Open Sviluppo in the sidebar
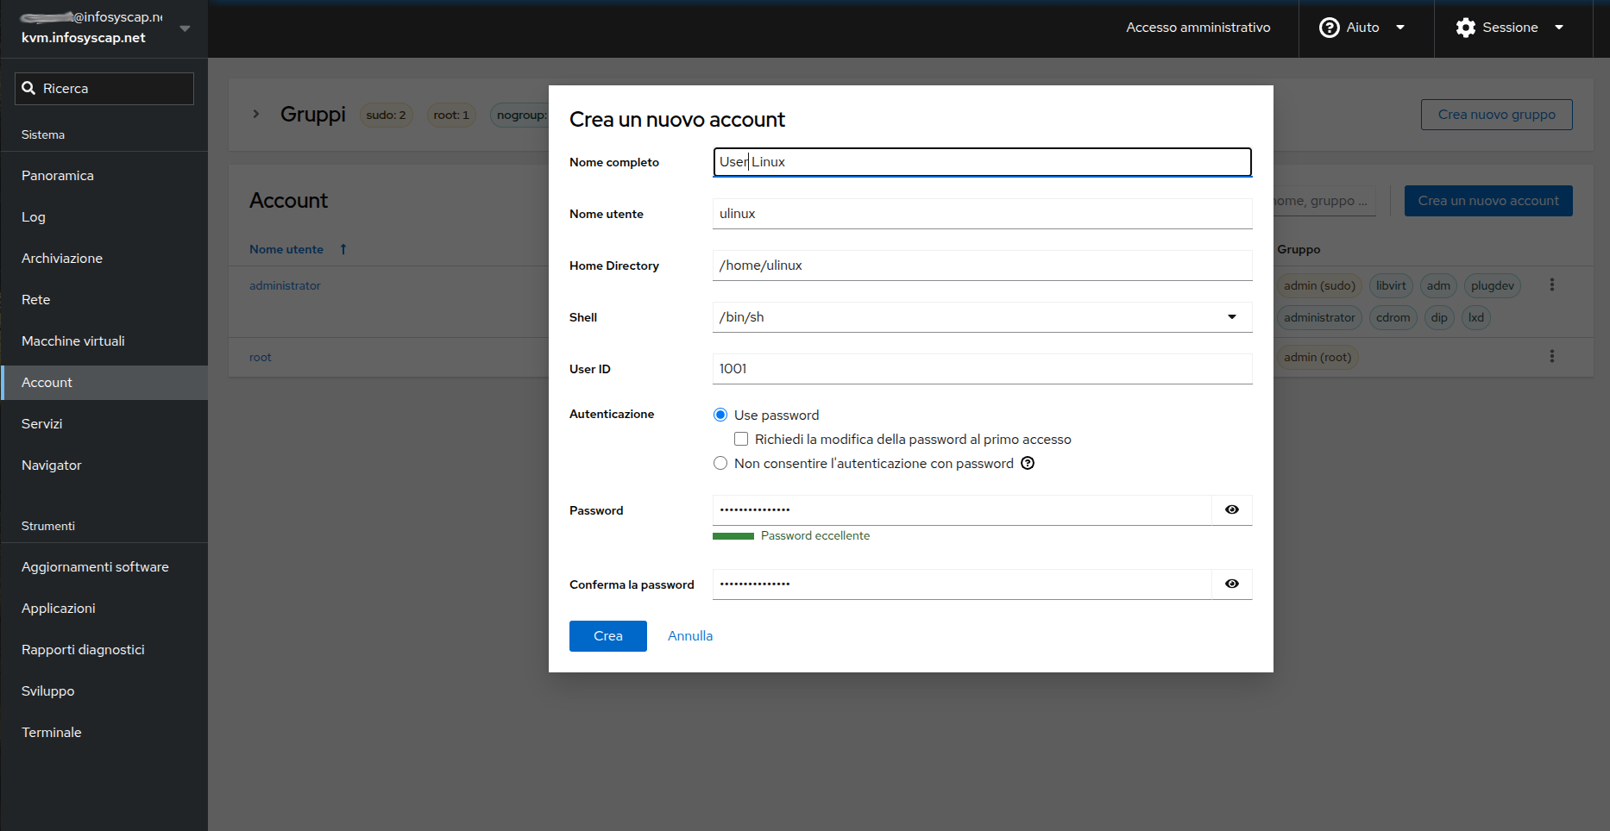The image size is (1610, 831). (104, 691)
